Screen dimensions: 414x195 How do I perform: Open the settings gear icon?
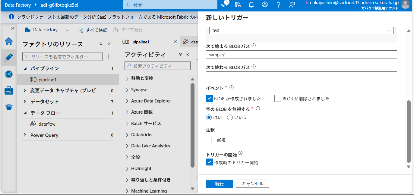(x=265, y=5)
